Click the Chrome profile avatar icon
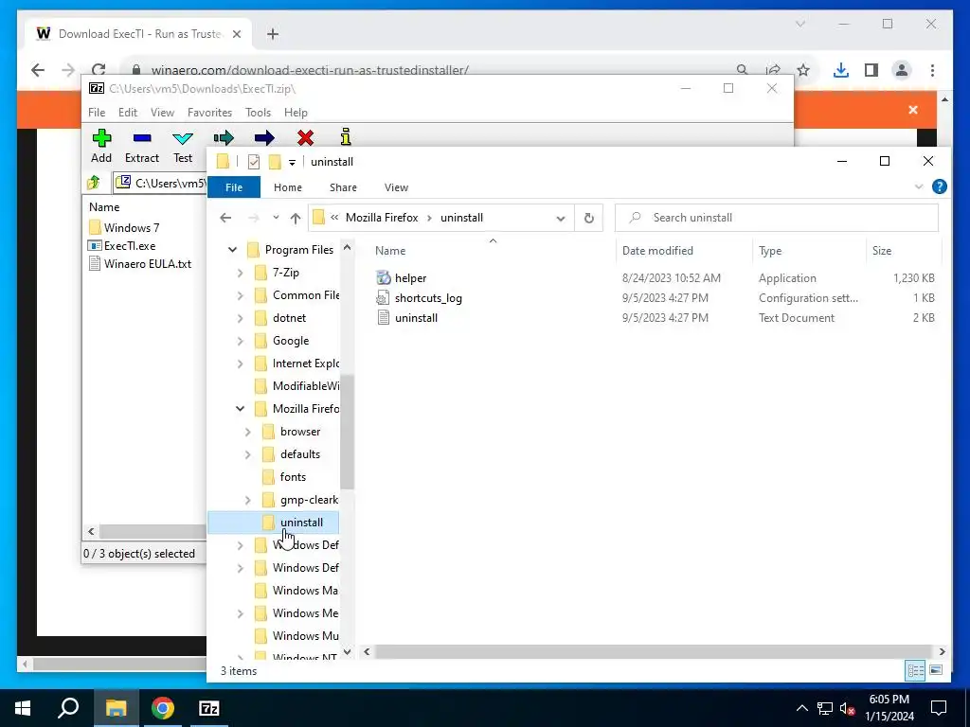 [902, 70]
